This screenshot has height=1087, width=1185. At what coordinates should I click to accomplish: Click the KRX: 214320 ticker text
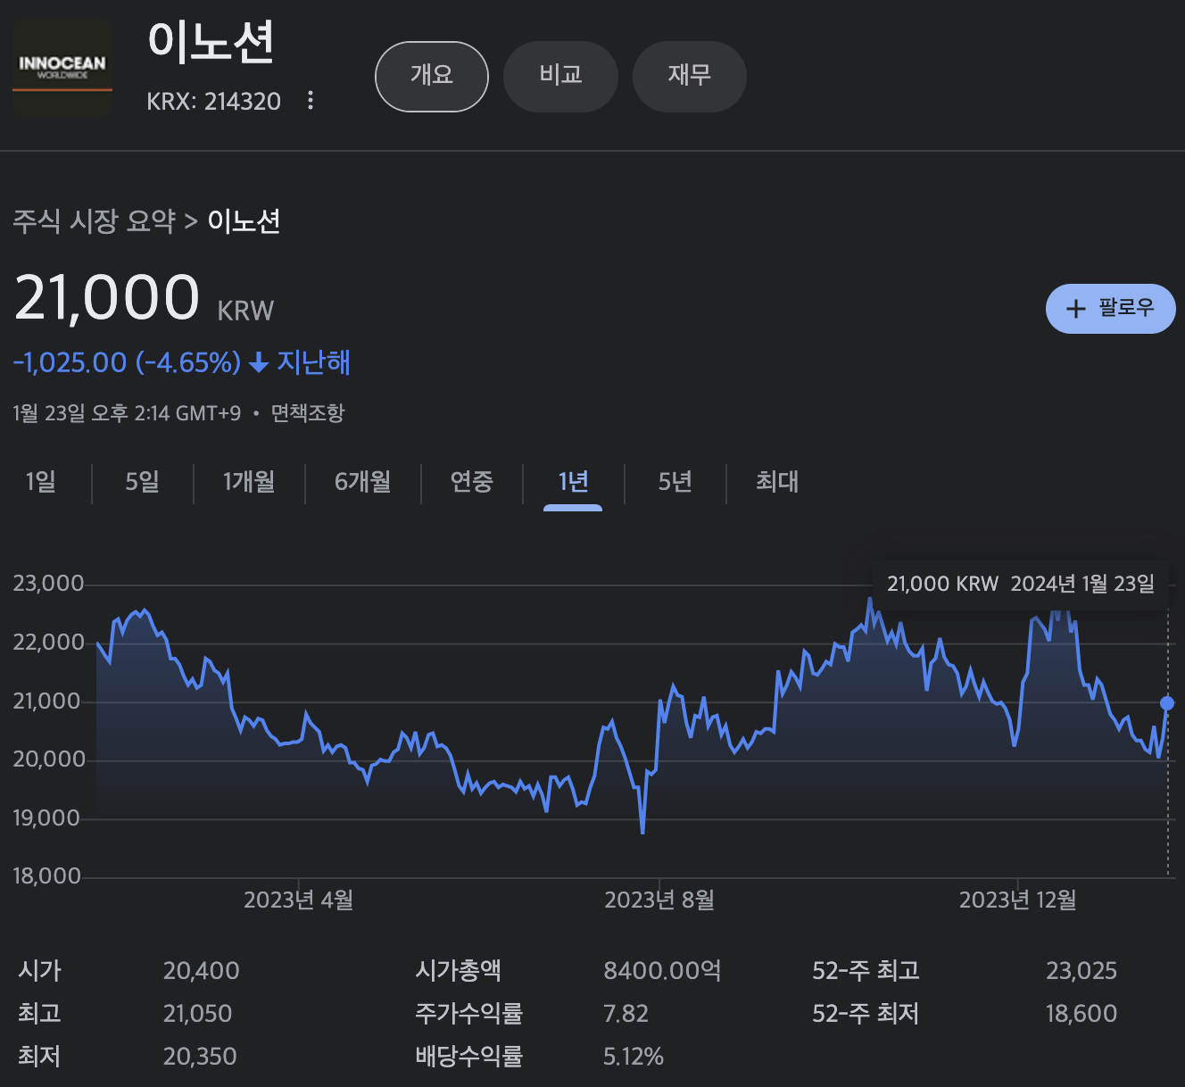point(214,101)
